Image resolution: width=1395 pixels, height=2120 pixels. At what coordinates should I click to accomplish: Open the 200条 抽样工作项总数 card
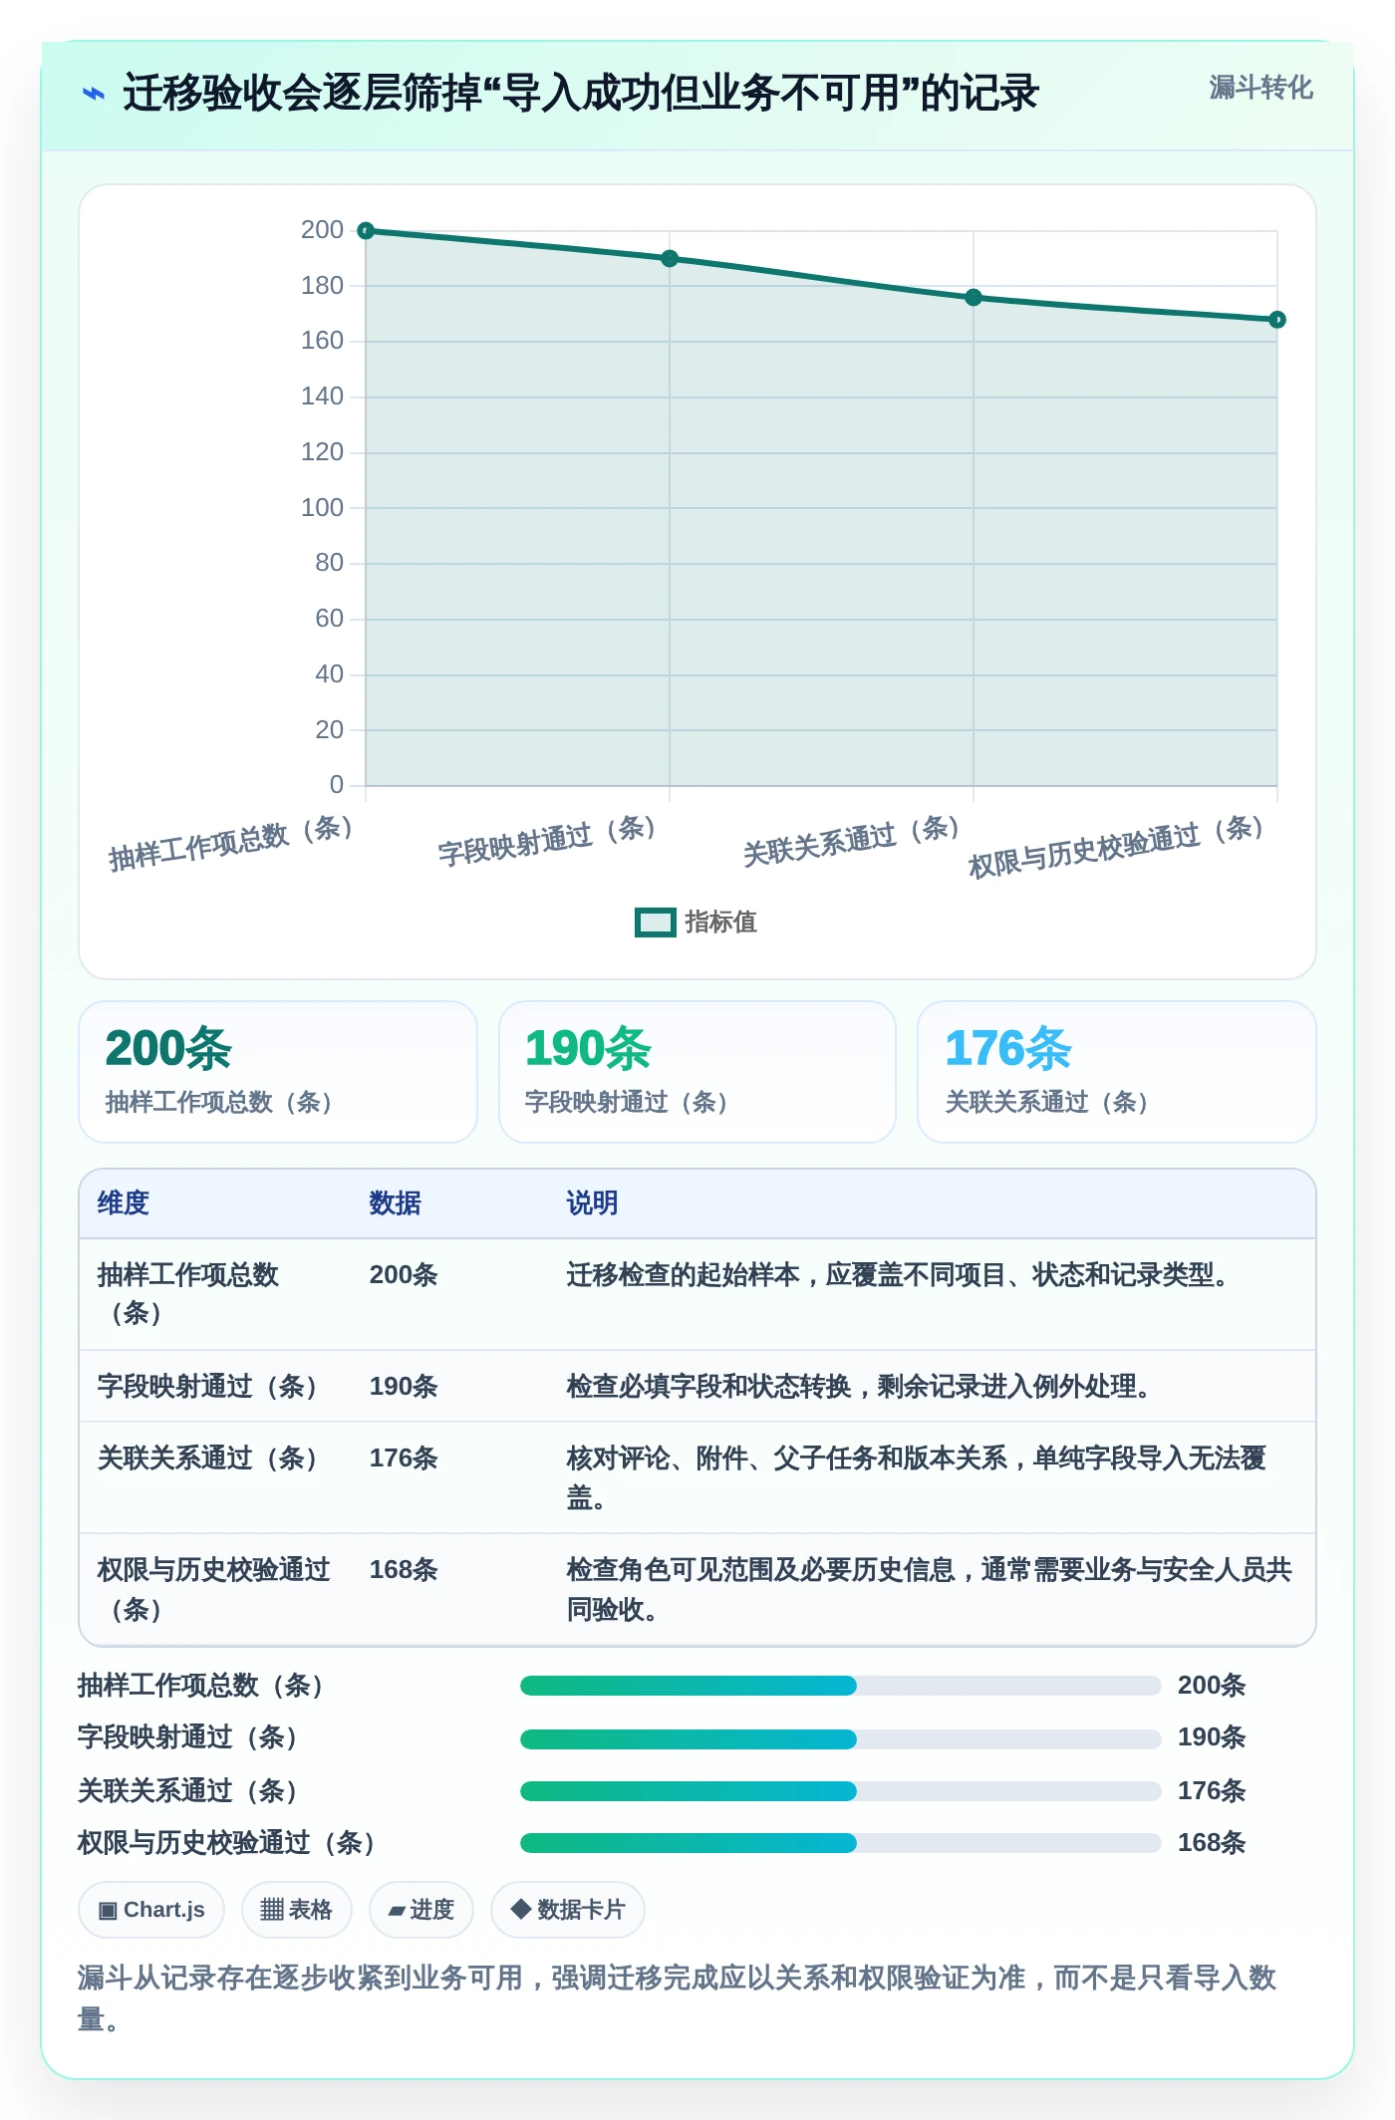[x=278, y=1072]
